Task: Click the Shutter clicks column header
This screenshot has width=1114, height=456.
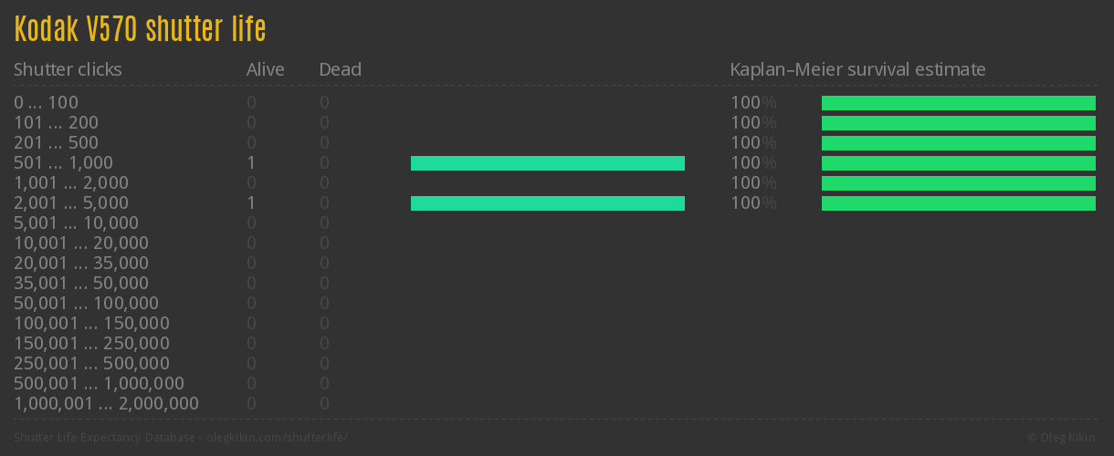Action: pos(68,69)
